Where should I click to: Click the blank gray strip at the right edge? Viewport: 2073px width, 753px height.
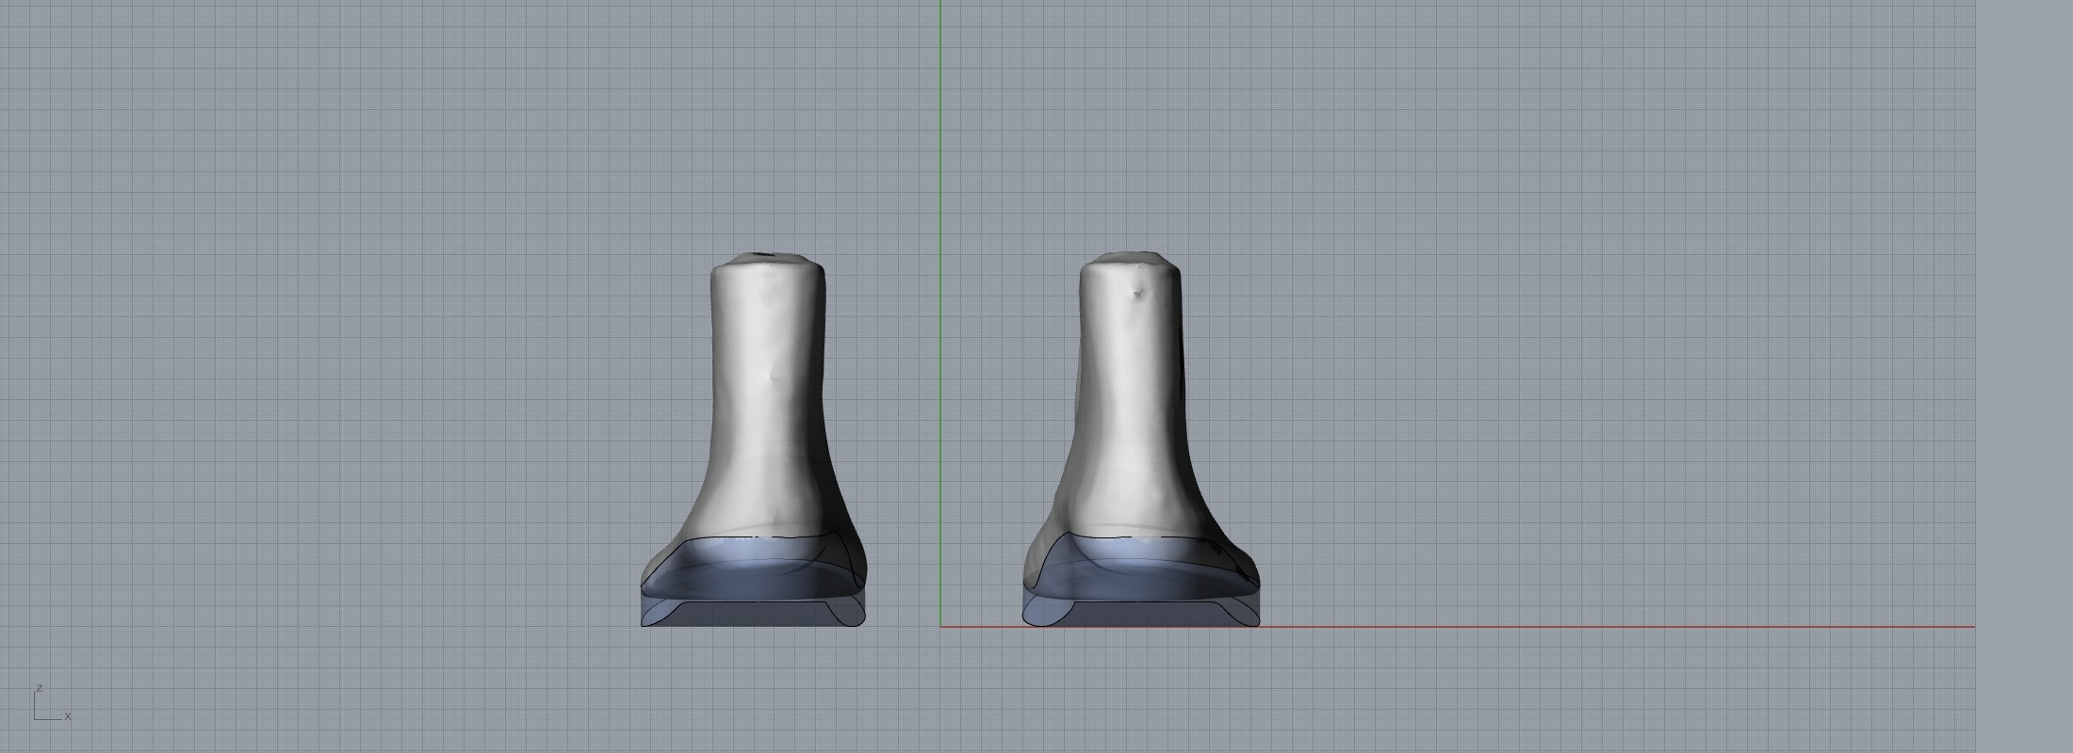coord(2024,376)
